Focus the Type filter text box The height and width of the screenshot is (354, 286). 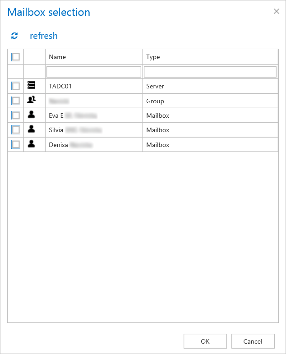pos(210,72)
